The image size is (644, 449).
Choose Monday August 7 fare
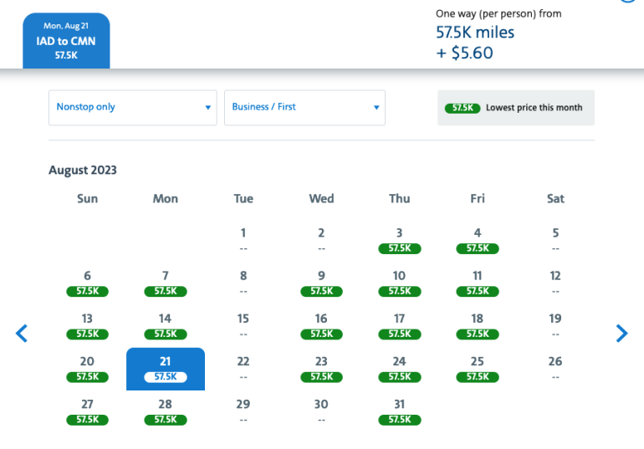pos(165,283)
